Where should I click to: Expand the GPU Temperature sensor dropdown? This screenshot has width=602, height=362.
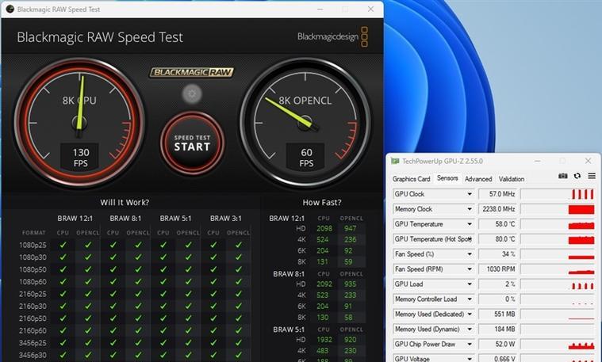pos(470,224)
